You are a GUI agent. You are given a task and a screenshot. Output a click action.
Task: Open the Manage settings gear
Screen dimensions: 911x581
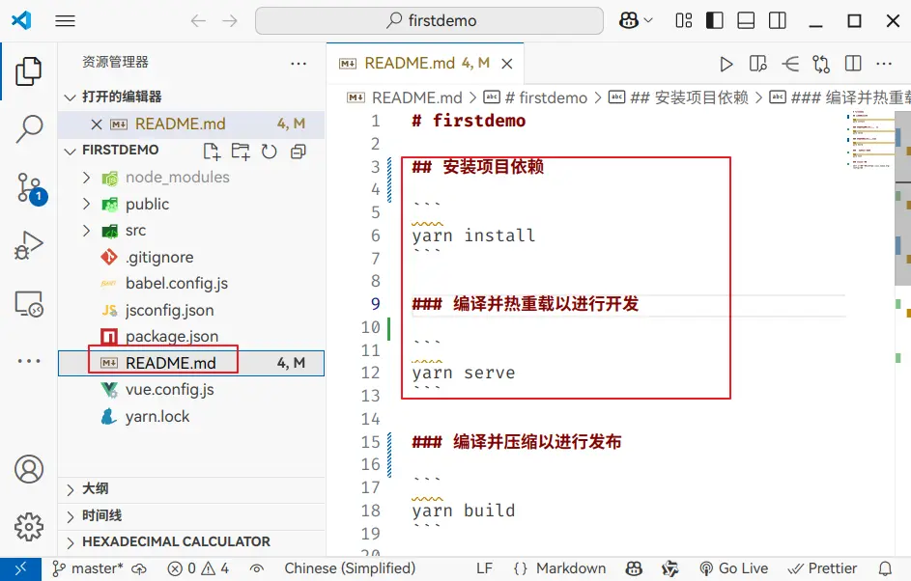(x=28, y=526)
